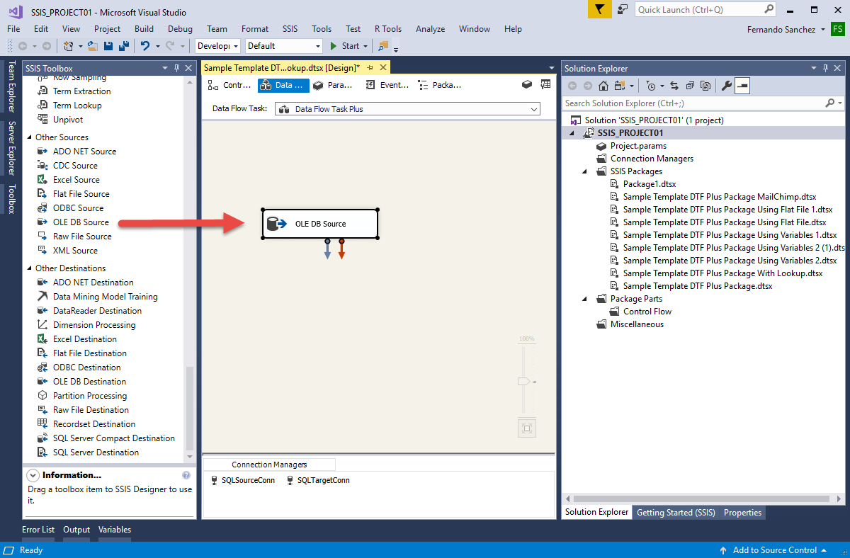Click the Collapse All icon in Solution Explorer
The height and width of the screenshot is (558, 850).
click(x=689, y=86)
